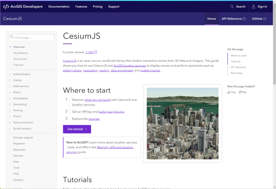Click the Search magnifier icon in header

click(232, 7)
